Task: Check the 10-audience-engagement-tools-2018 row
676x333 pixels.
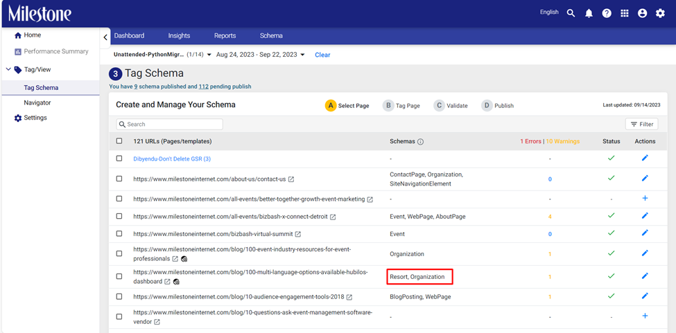Action: 119,296
